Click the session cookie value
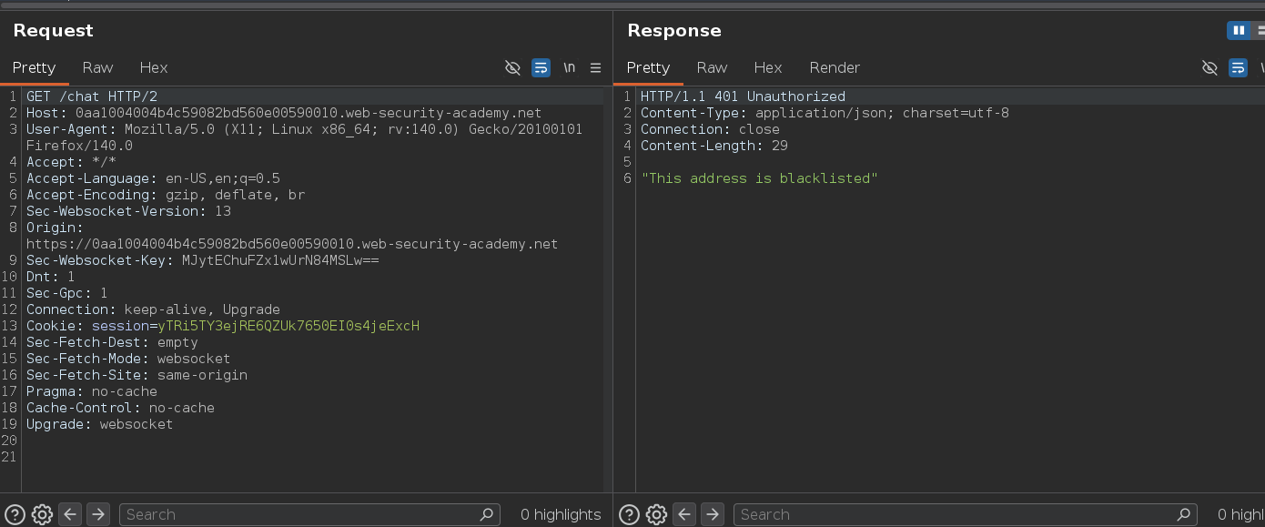1265x527 pixels. click(288, 326)
